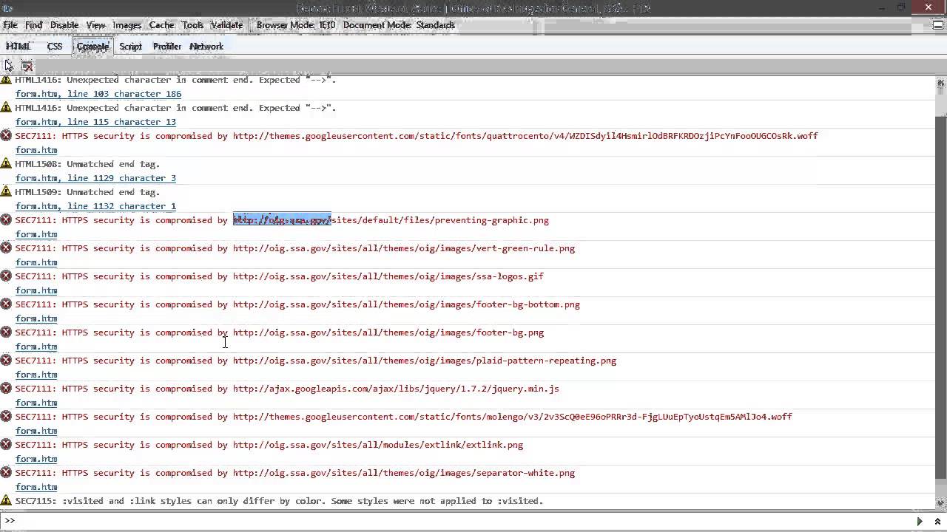
Task: Open the File menu
Action: (x=10, y=25)
